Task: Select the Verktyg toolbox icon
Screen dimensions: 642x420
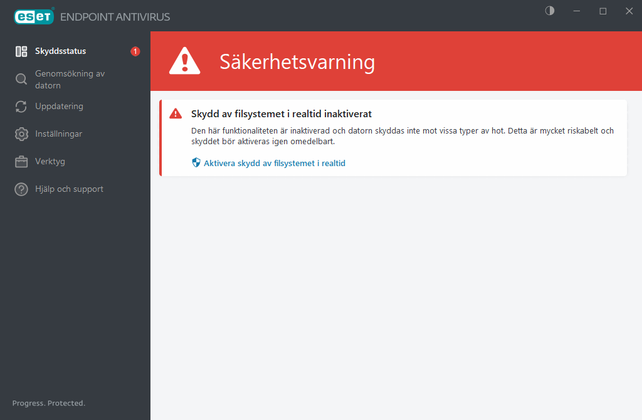Action: point(22,161)
